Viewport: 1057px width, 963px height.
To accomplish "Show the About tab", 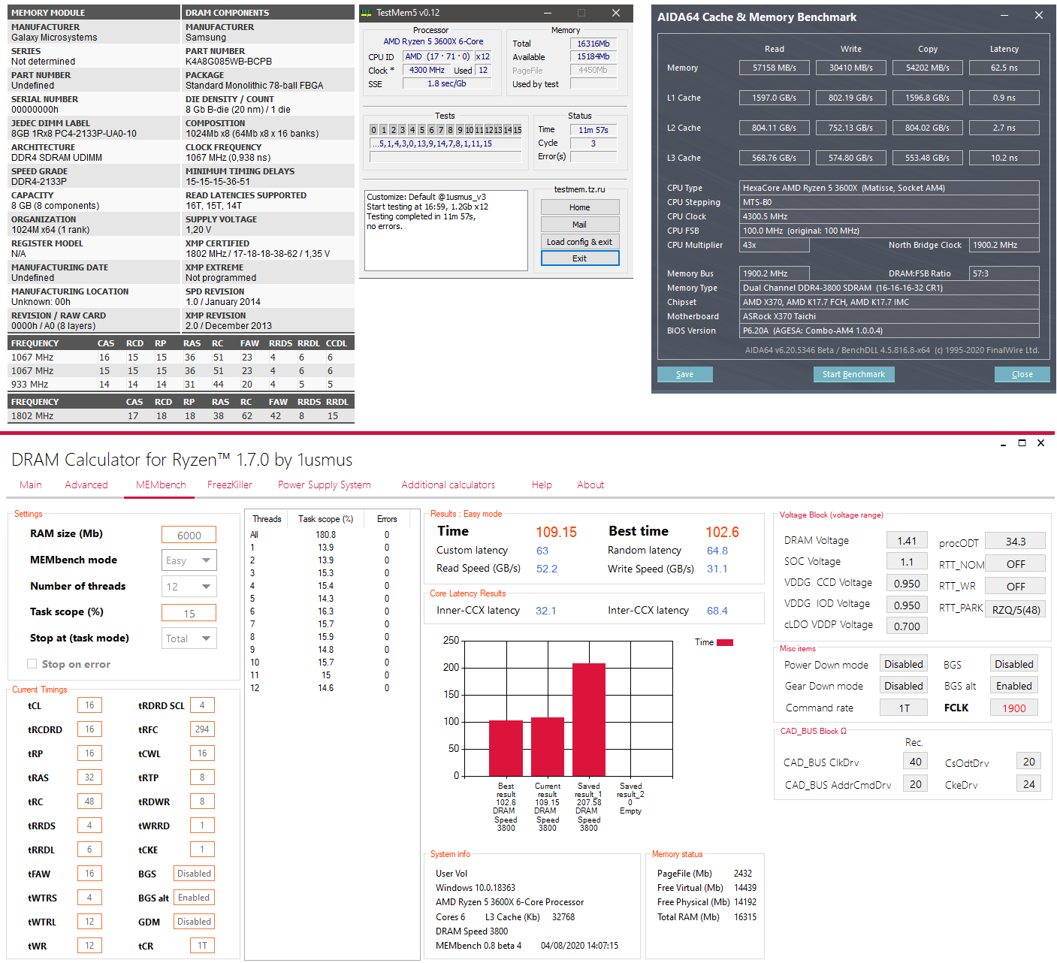I will coord(590,485).
